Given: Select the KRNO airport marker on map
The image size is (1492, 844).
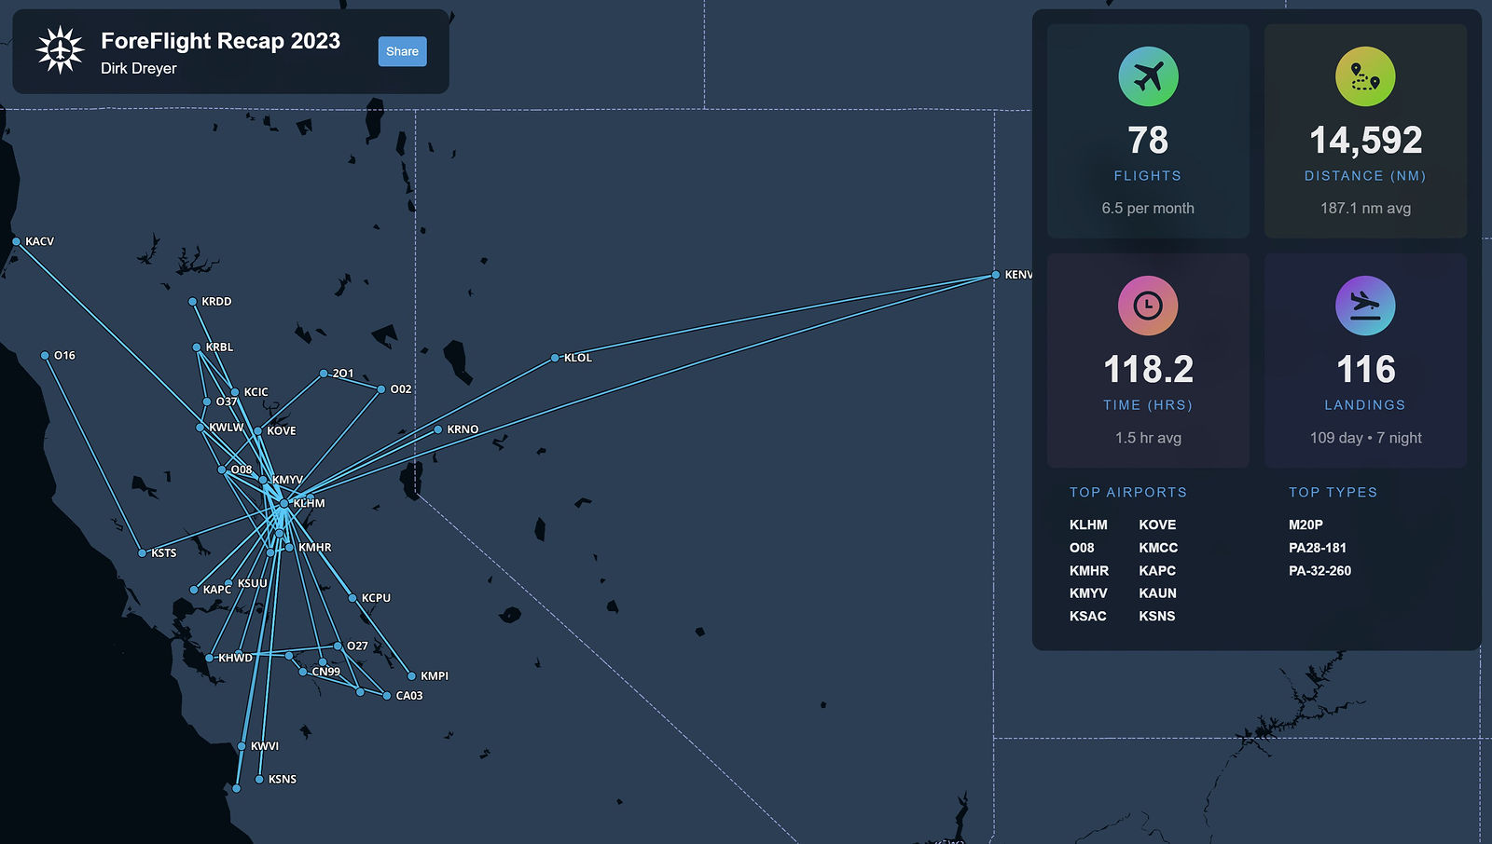Looking at the screenshot, I should (x=438, y=429).
